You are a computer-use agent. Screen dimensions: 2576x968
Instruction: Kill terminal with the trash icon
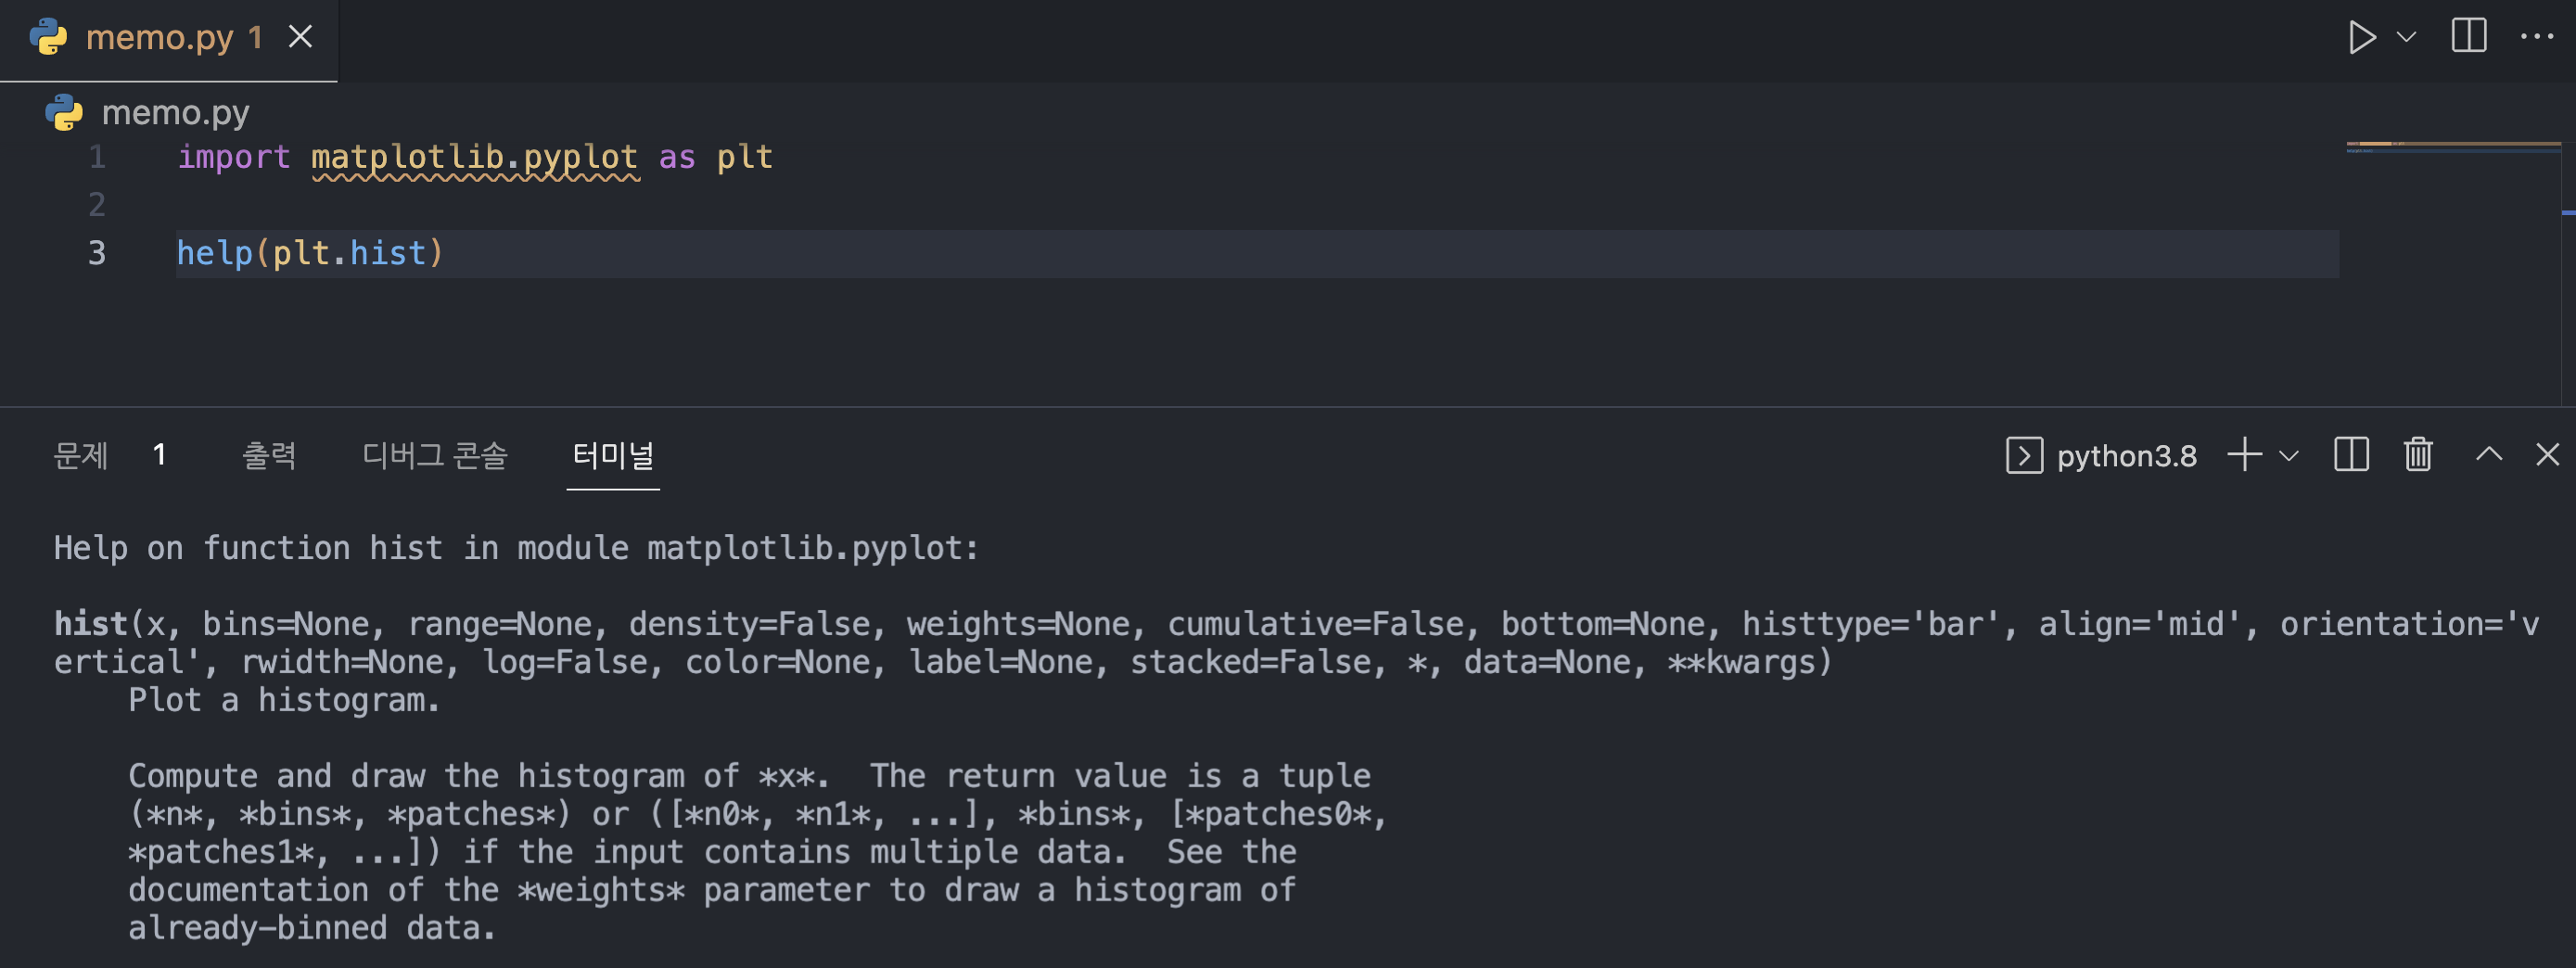pos(2418,455)
